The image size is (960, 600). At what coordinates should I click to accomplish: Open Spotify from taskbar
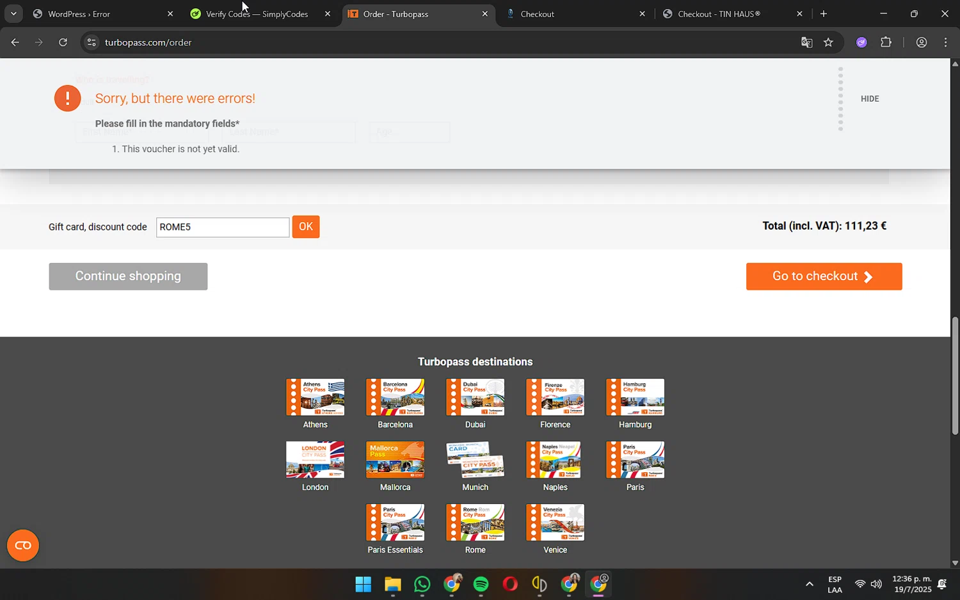pos(481,585)
